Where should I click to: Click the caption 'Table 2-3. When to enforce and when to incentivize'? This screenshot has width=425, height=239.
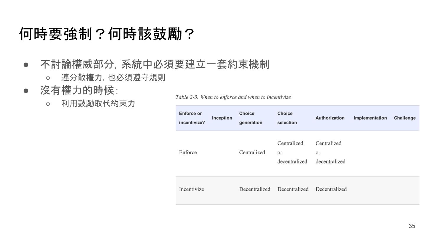pos(233,97)
